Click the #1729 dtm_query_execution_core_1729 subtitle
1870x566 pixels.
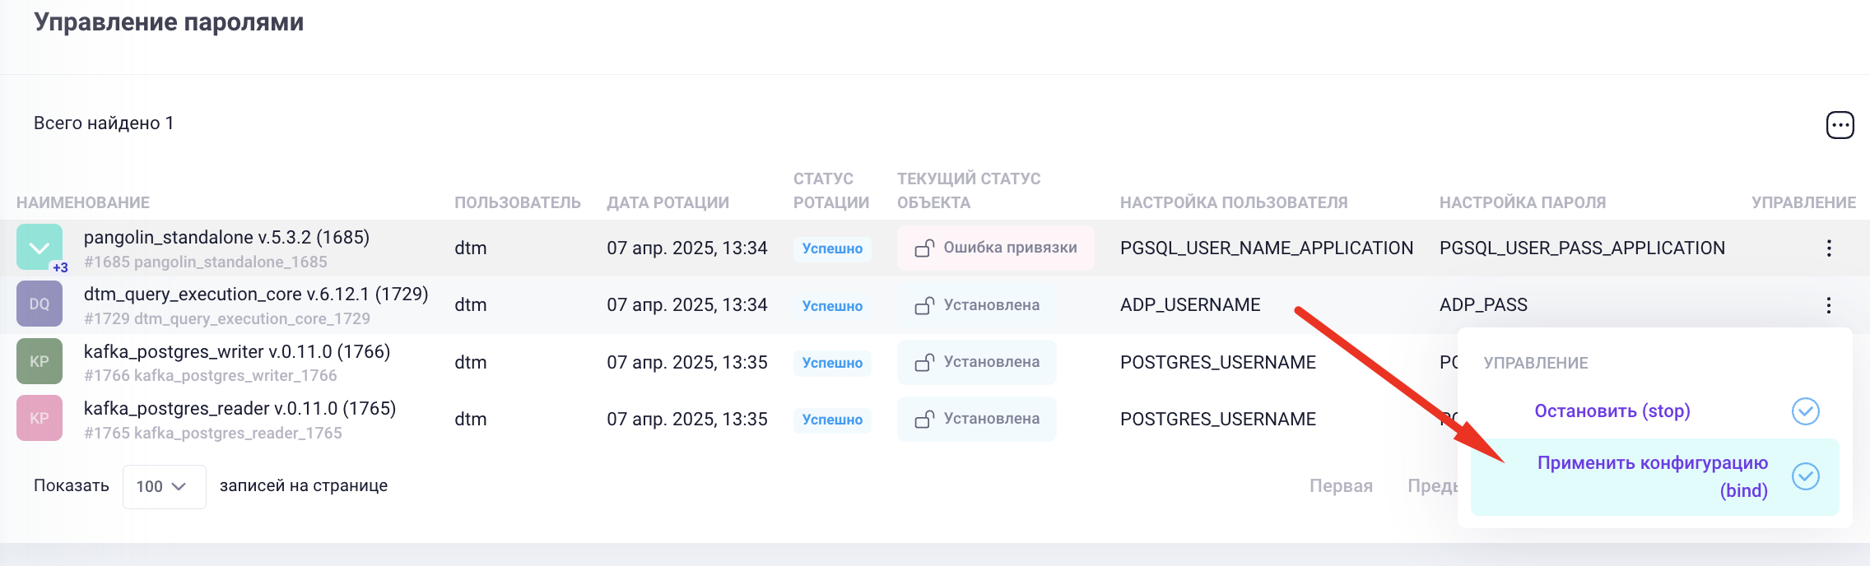227,318
